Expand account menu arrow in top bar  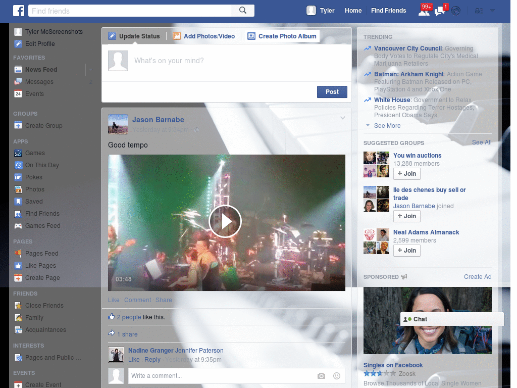tap(492, 11)
